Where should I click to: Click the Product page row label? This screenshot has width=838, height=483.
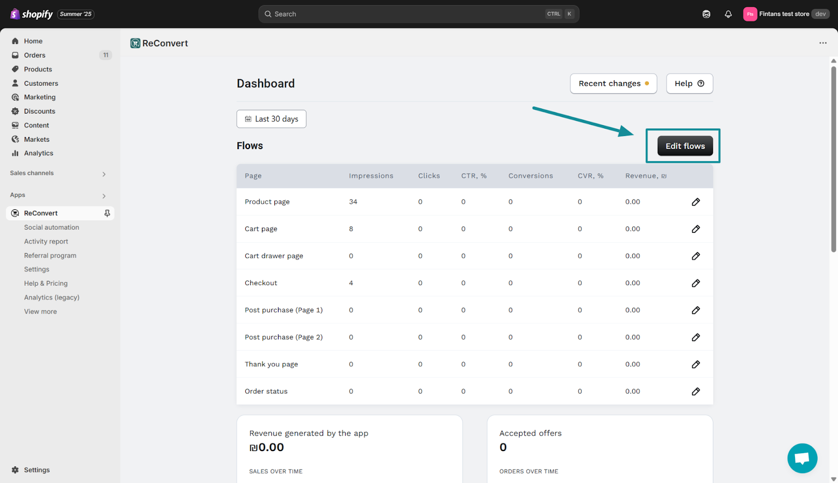point(267,202)
